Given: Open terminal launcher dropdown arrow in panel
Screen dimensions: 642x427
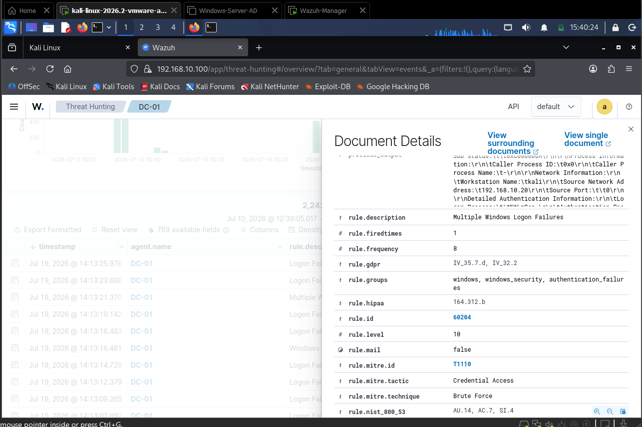Looking at the screenshot, I should pos(109,27).
